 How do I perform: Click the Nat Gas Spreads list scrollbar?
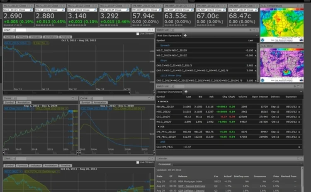[258, 63]
